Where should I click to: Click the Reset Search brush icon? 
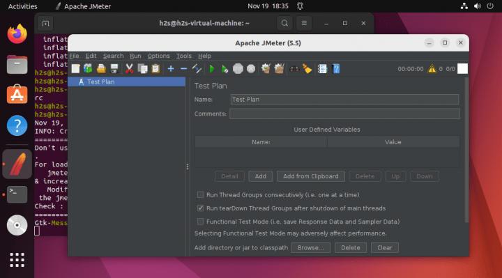pos(307,69)
